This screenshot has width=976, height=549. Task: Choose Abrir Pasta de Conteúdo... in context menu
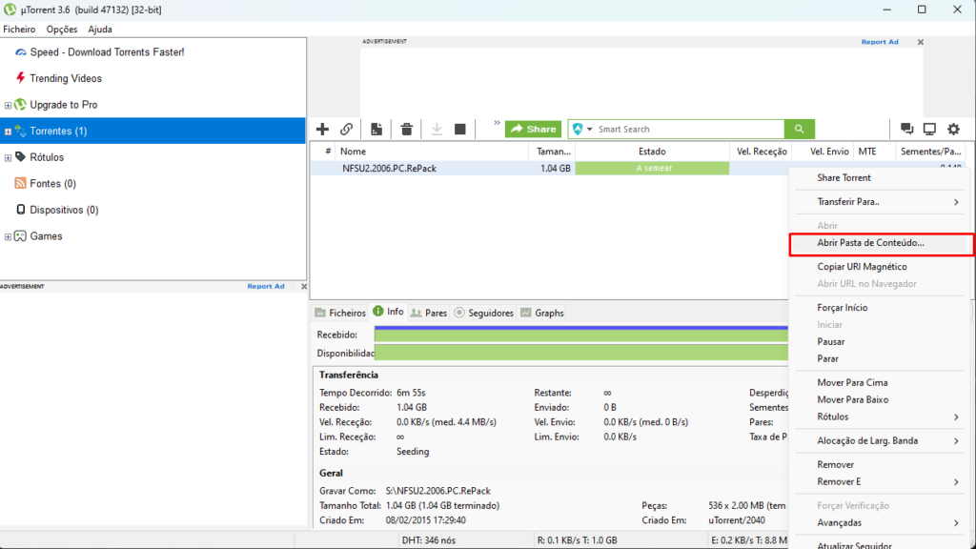pos(882,243)
